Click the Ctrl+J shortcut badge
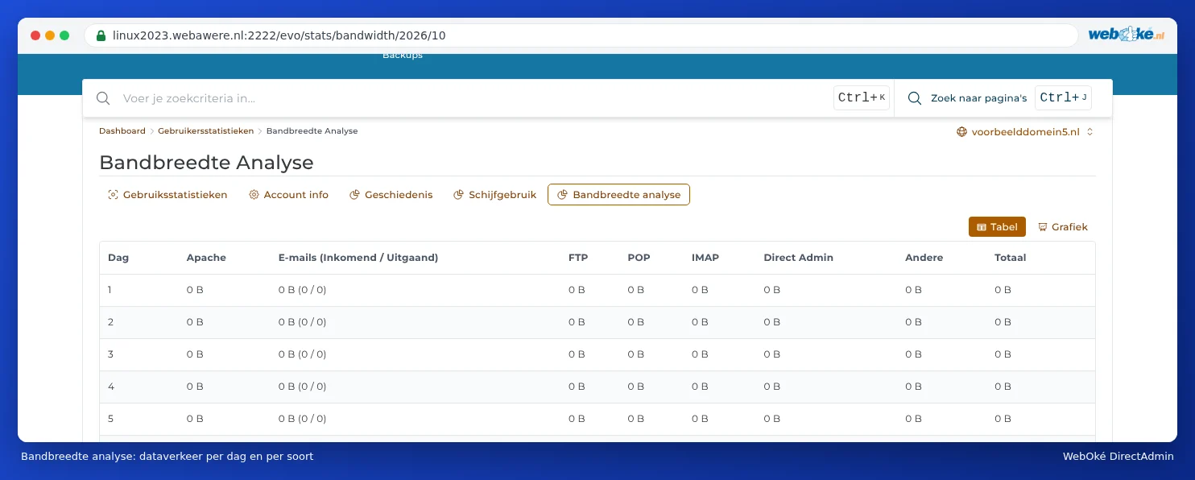Screen dimensions: 1195x480 click(x=1063, y=98)
